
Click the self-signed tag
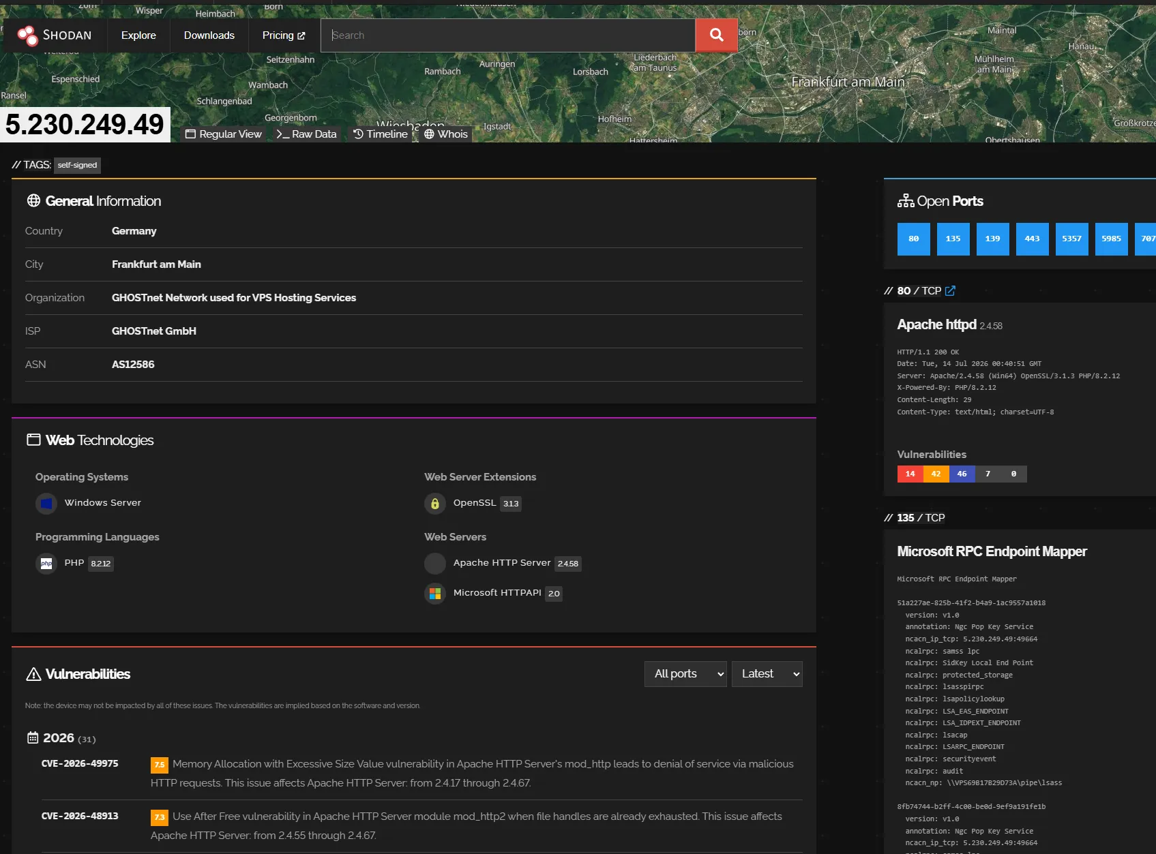click(x=77, y=165)
